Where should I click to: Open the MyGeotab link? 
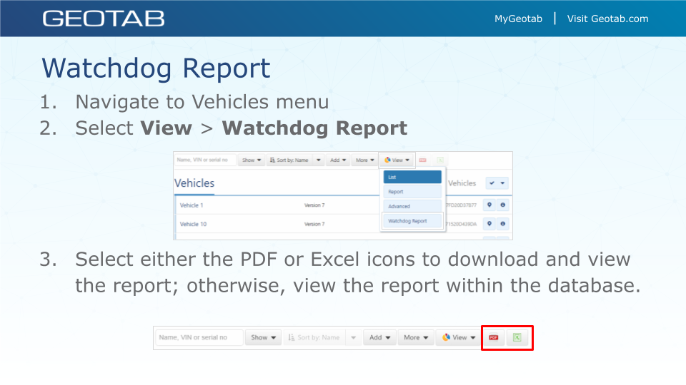(x=518, y=19)
